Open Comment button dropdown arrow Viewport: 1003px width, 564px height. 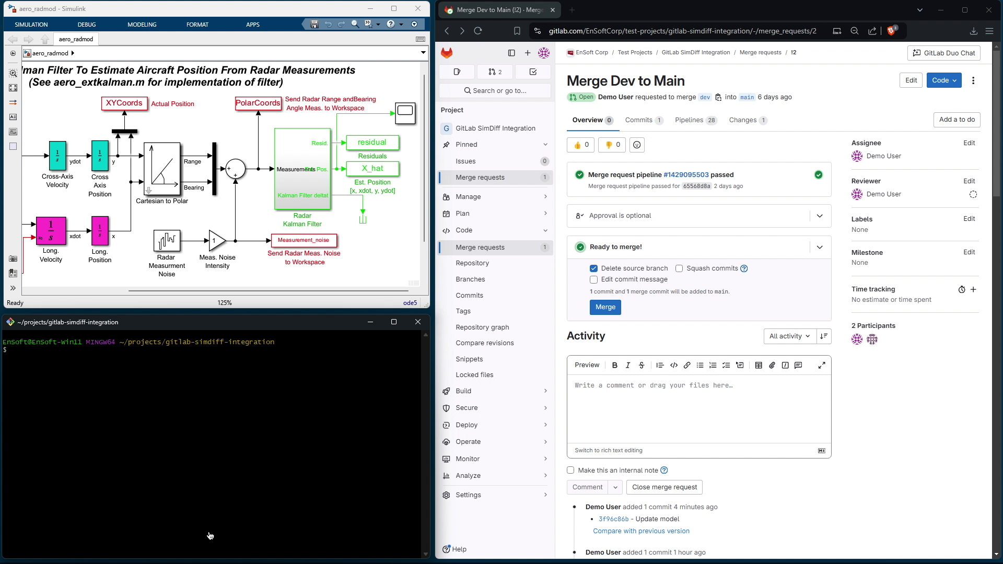point(615,487)
